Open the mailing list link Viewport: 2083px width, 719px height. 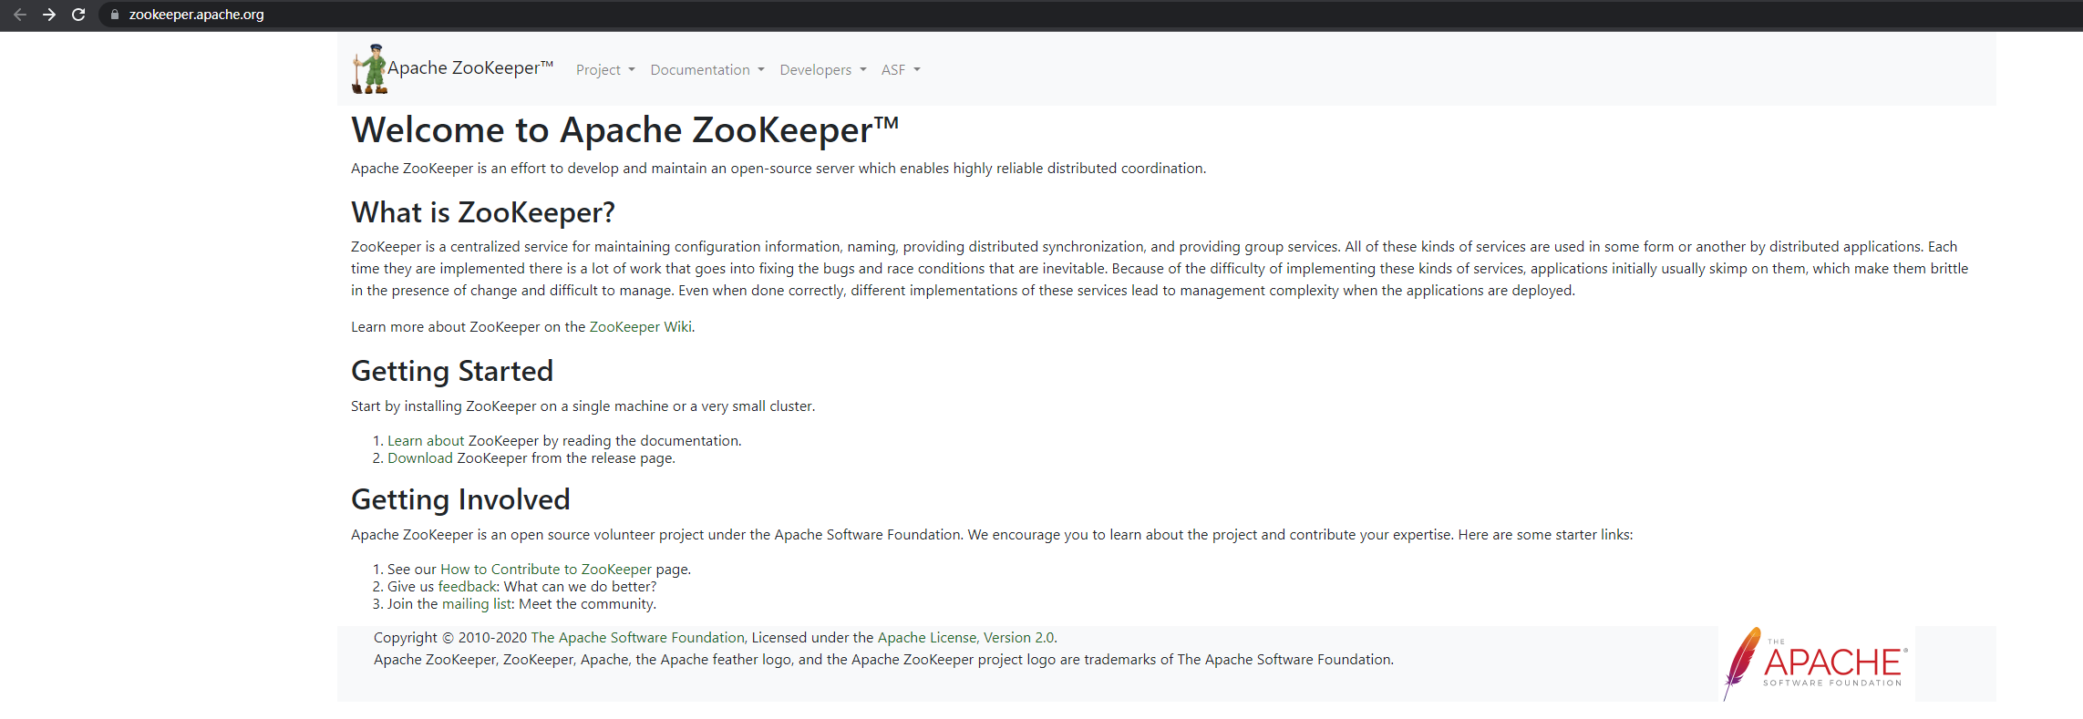coord(477,604)
